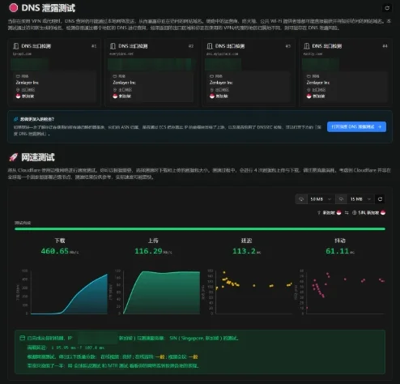Image resolution: width=400 pixels, height=384 pixels.
Task: Click the 网速测试 section heading
Action: [38, 157]
